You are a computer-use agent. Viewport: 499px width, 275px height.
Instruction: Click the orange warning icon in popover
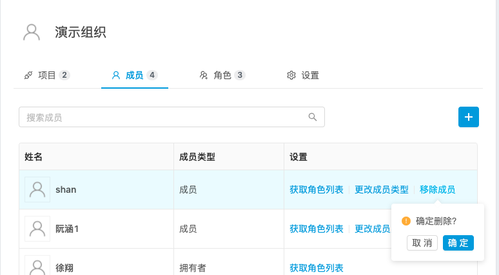coord(406,221)
